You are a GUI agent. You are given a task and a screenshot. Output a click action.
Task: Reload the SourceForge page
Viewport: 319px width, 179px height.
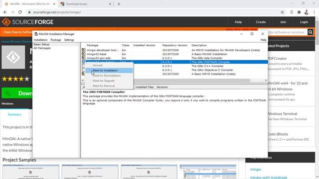pyautogui.click(x=20, y=12)
